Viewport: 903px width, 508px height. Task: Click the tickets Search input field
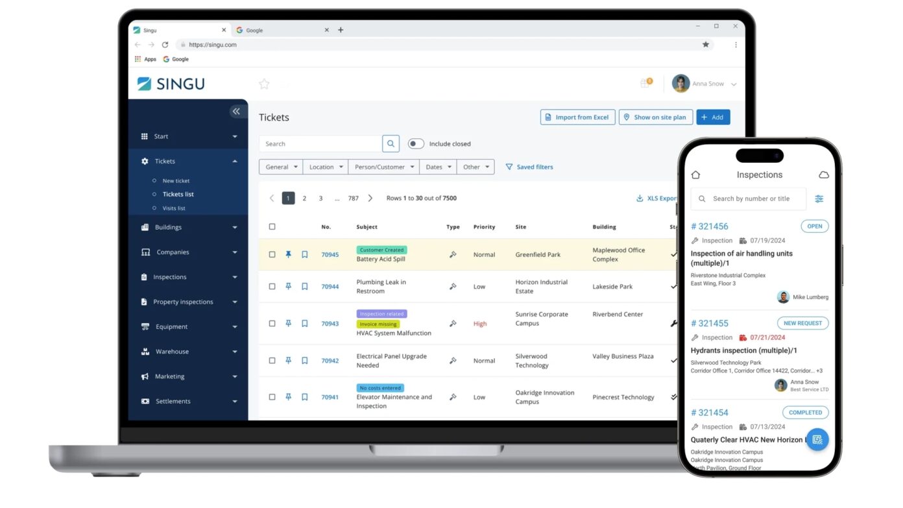(320, 144)
